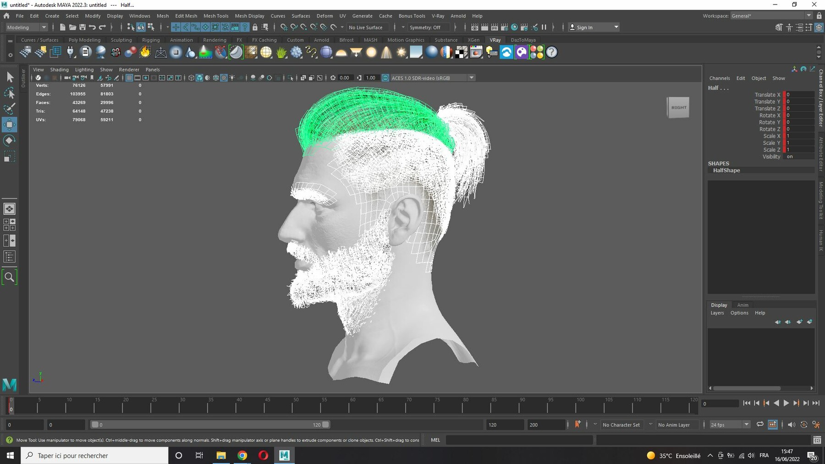Toggle the viewport grid display
The image size is (825, 464).
click(x=129, y=78)
